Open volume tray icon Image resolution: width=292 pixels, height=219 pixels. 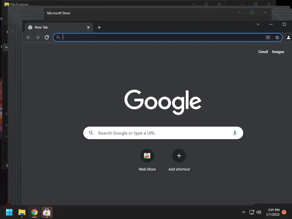(259, 212)
